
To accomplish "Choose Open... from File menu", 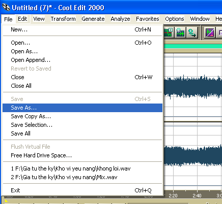I will (x=82, y=43).
